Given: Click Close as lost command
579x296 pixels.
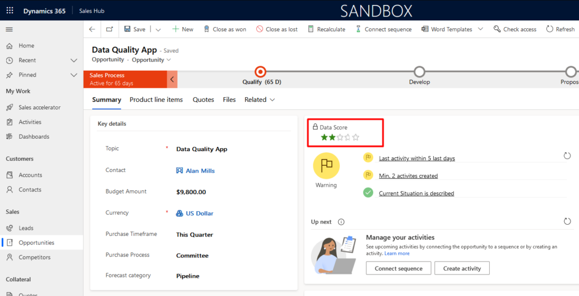Looking at the screenshot, I should click(x=277, y=29).
